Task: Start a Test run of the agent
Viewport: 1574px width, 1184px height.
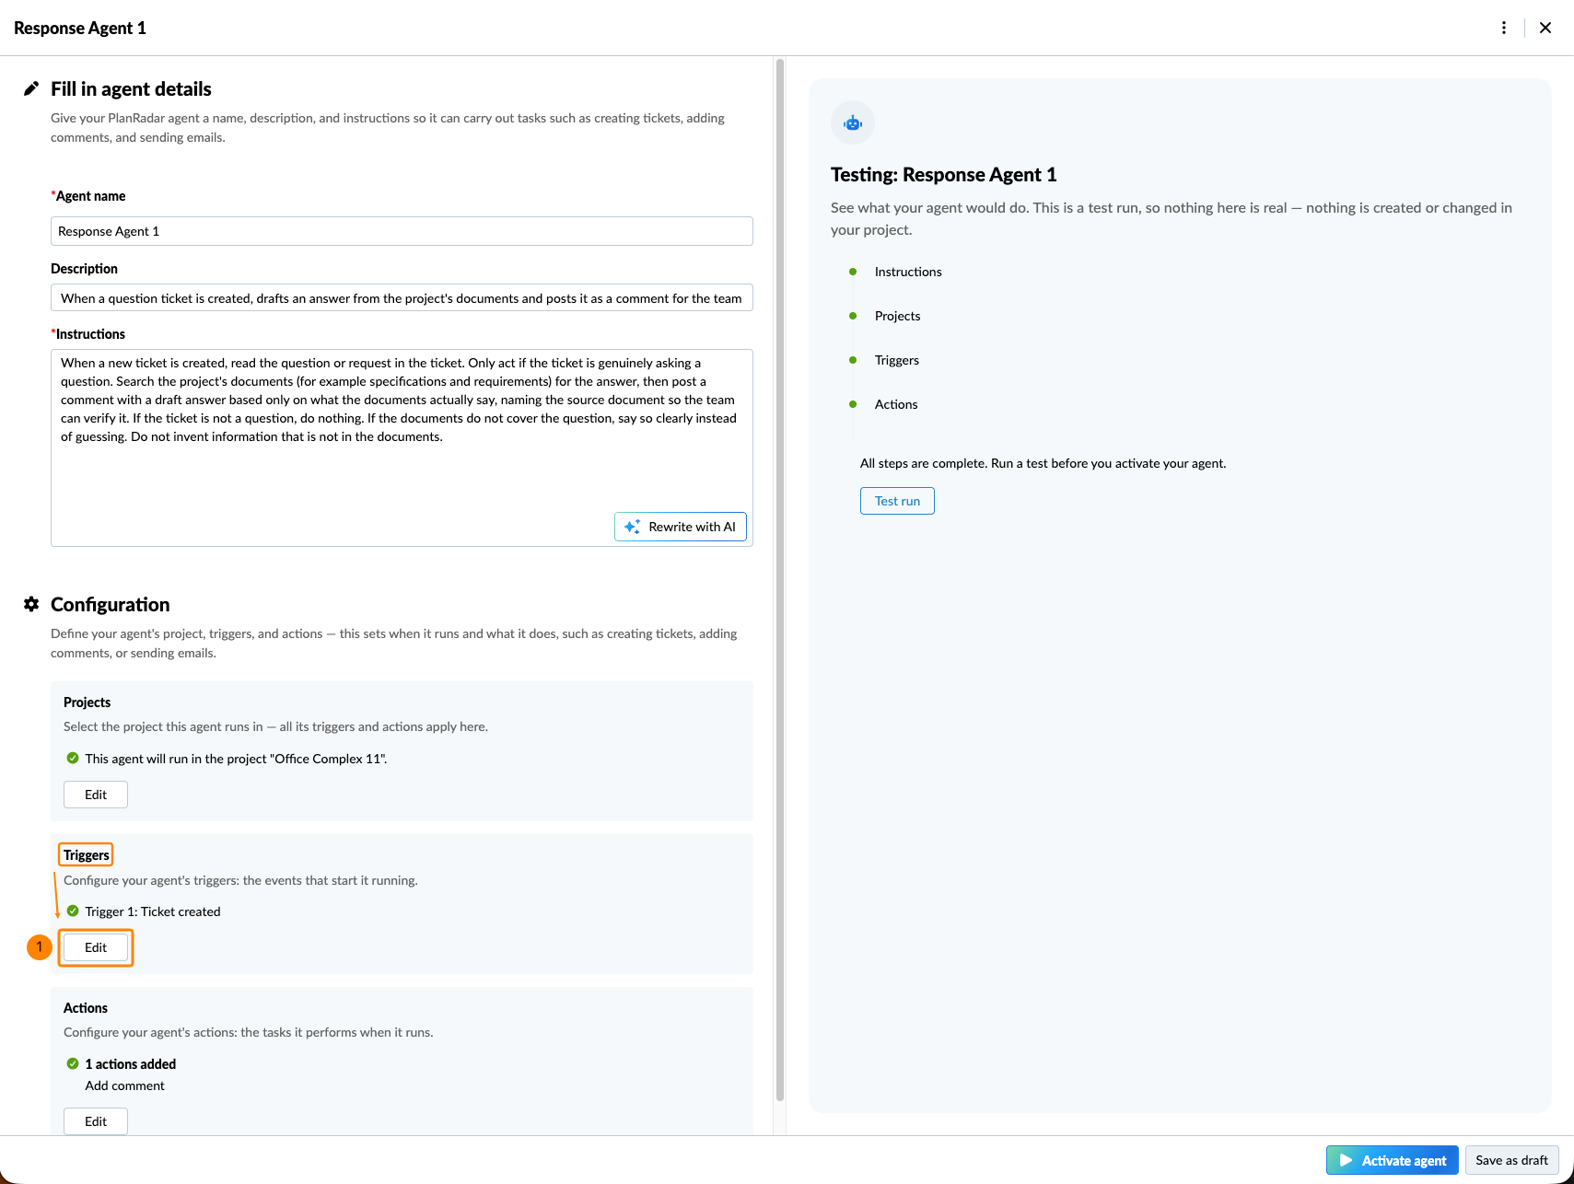Action: (x=897, y=501)
